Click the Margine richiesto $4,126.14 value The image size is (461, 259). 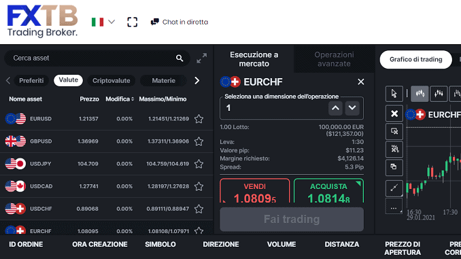(350, 158)
